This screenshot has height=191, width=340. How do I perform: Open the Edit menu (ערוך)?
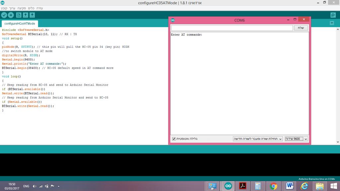12,8
